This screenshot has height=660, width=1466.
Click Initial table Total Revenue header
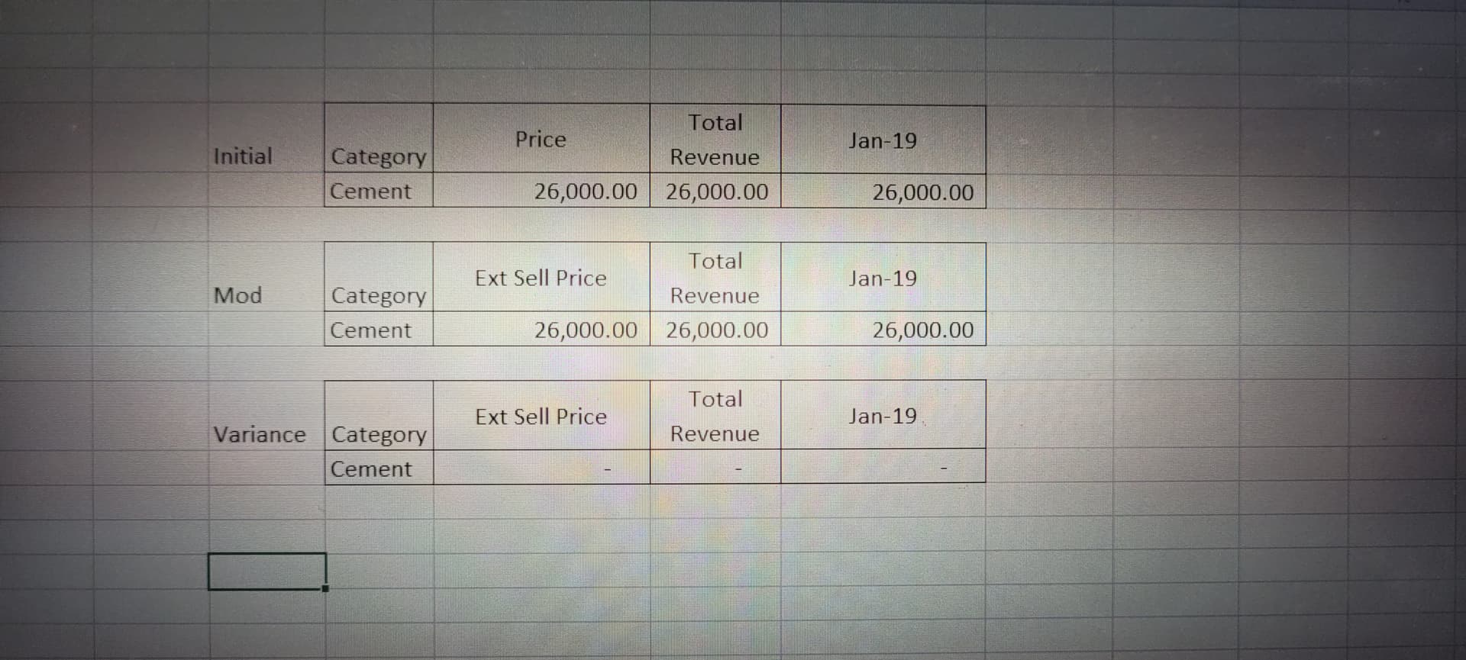pos(715,140)
